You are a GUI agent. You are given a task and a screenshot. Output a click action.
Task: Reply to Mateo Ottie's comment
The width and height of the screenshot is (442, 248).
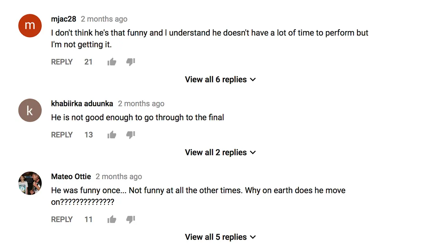coord(62,219)
